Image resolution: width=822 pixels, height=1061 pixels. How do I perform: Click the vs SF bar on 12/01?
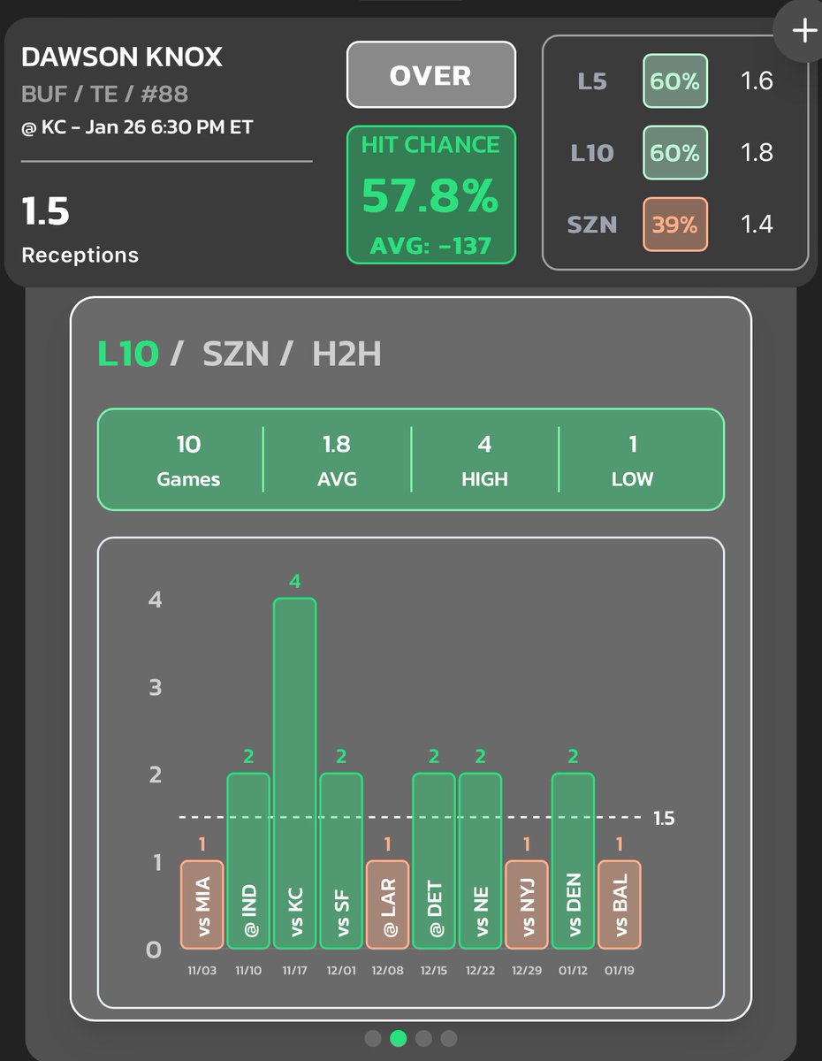[341, 861]
